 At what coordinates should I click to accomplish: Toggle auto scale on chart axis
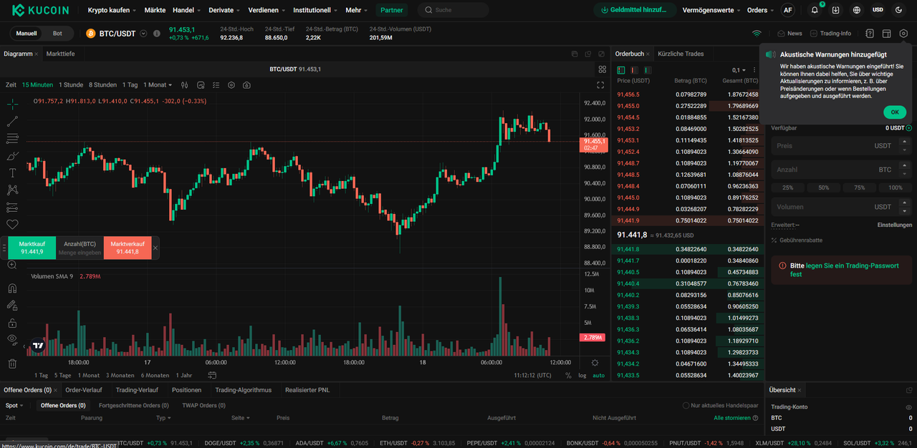pyautogui.click(x=598, y=375)
